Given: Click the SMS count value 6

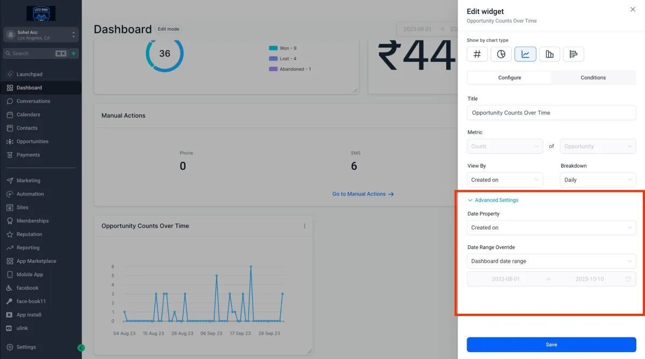Looking at the screenshot, I should [x=354, y=166].
